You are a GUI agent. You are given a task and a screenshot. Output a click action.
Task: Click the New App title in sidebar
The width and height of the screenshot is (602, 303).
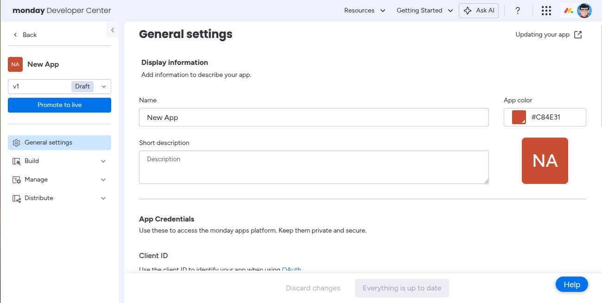coord(43,64)
